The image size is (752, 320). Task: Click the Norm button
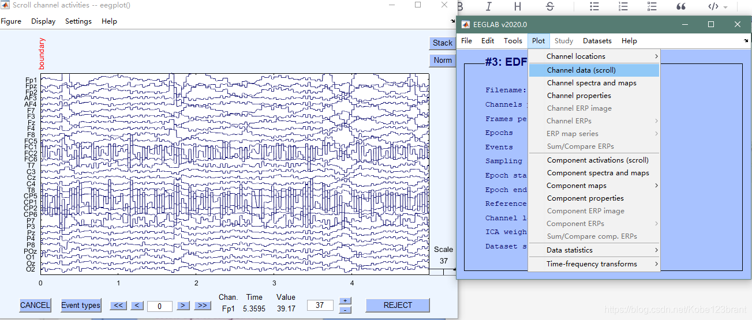pos(443,60)
